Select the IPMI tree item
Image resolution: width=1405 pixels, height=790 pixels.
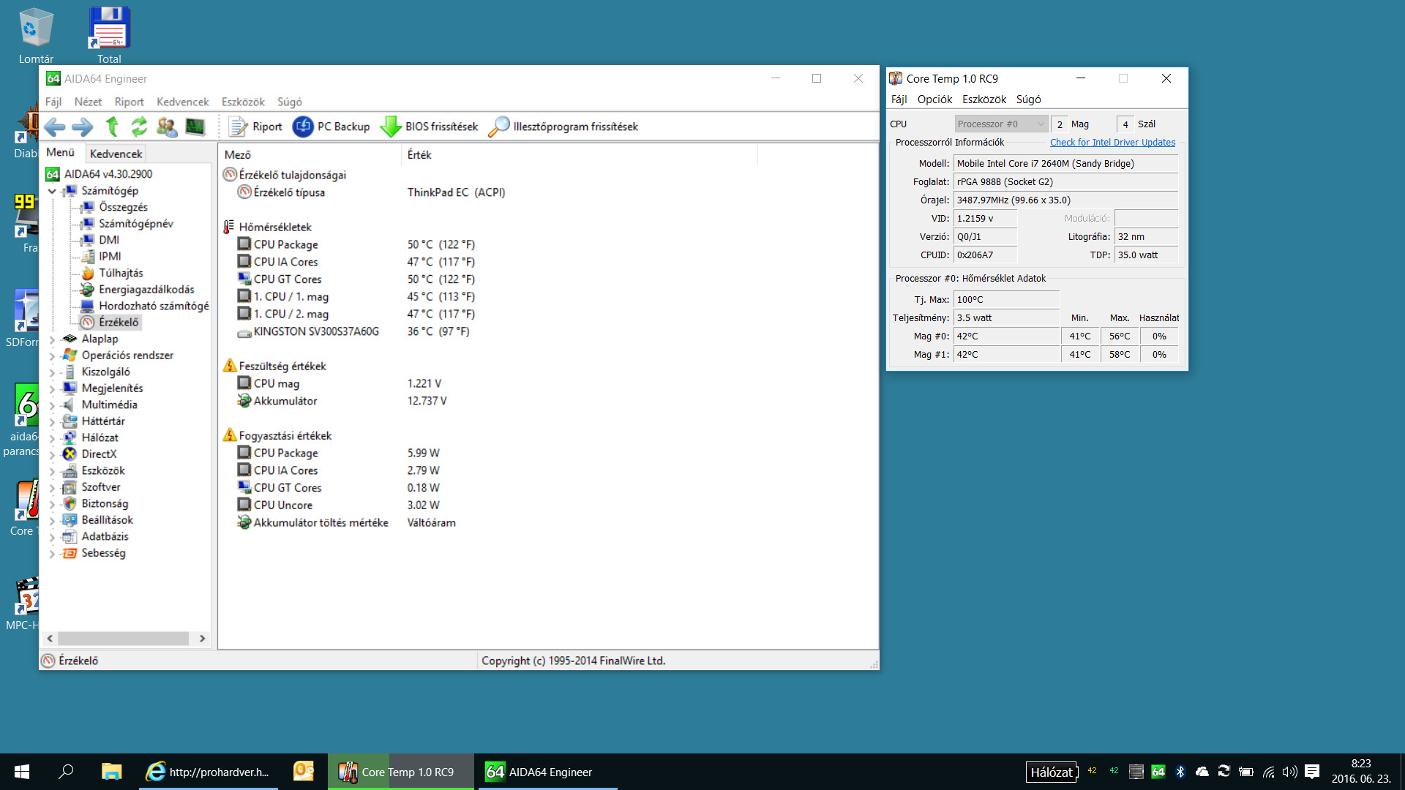point(110,256)
